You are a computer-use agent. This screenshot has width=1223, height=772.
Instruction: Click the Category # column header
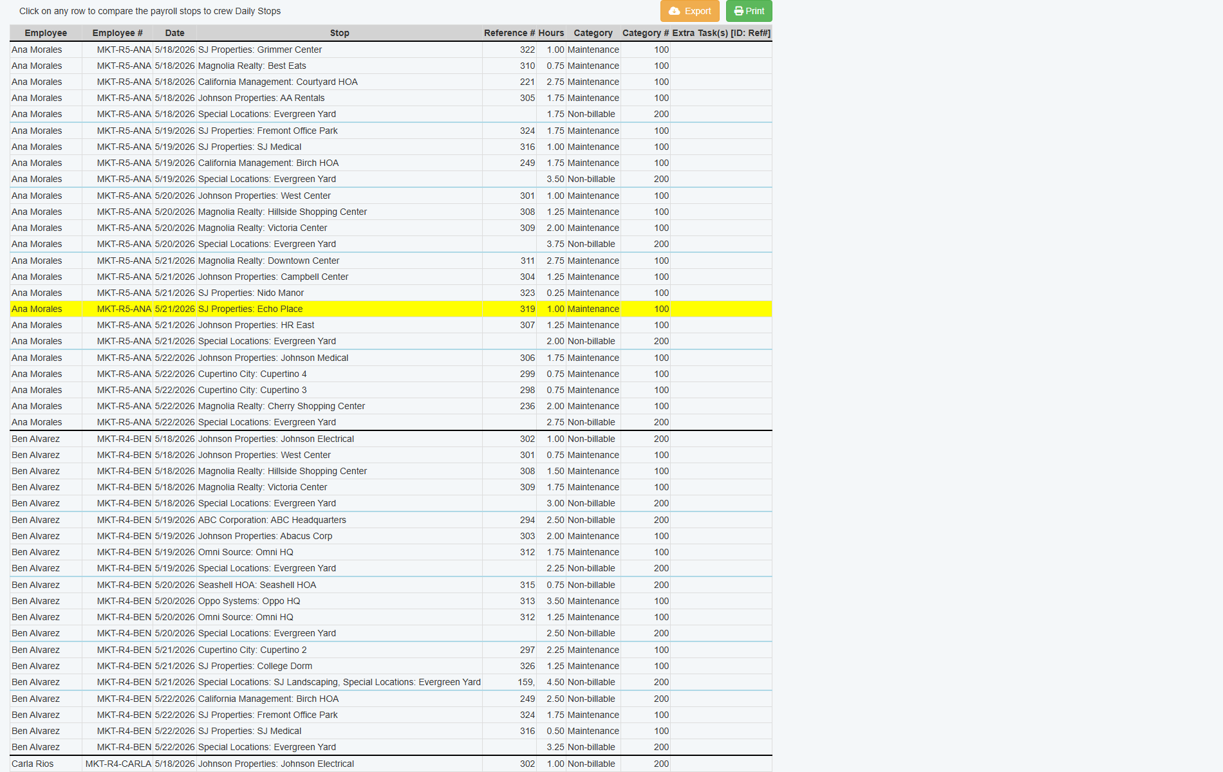(x=646, y=33)
